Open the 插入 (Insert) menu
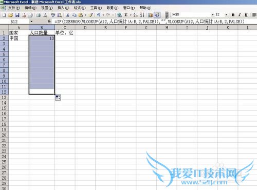Image resolution: width=257 pixels, height=190 pixels. [63, 8]
